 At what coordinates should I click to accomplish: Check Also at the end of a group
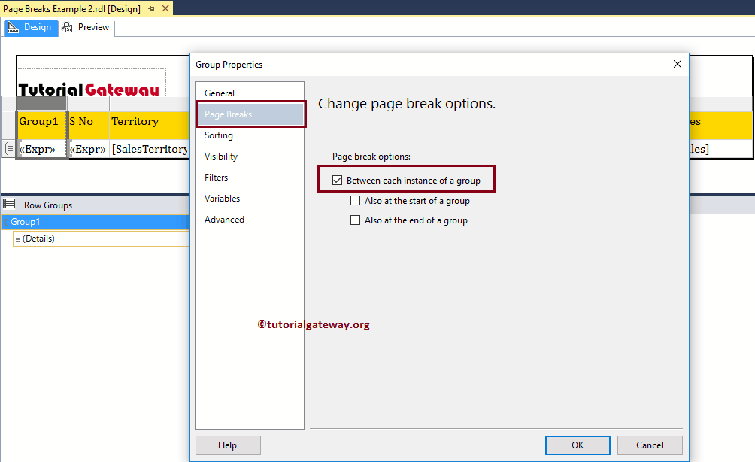tap(356, 220)
